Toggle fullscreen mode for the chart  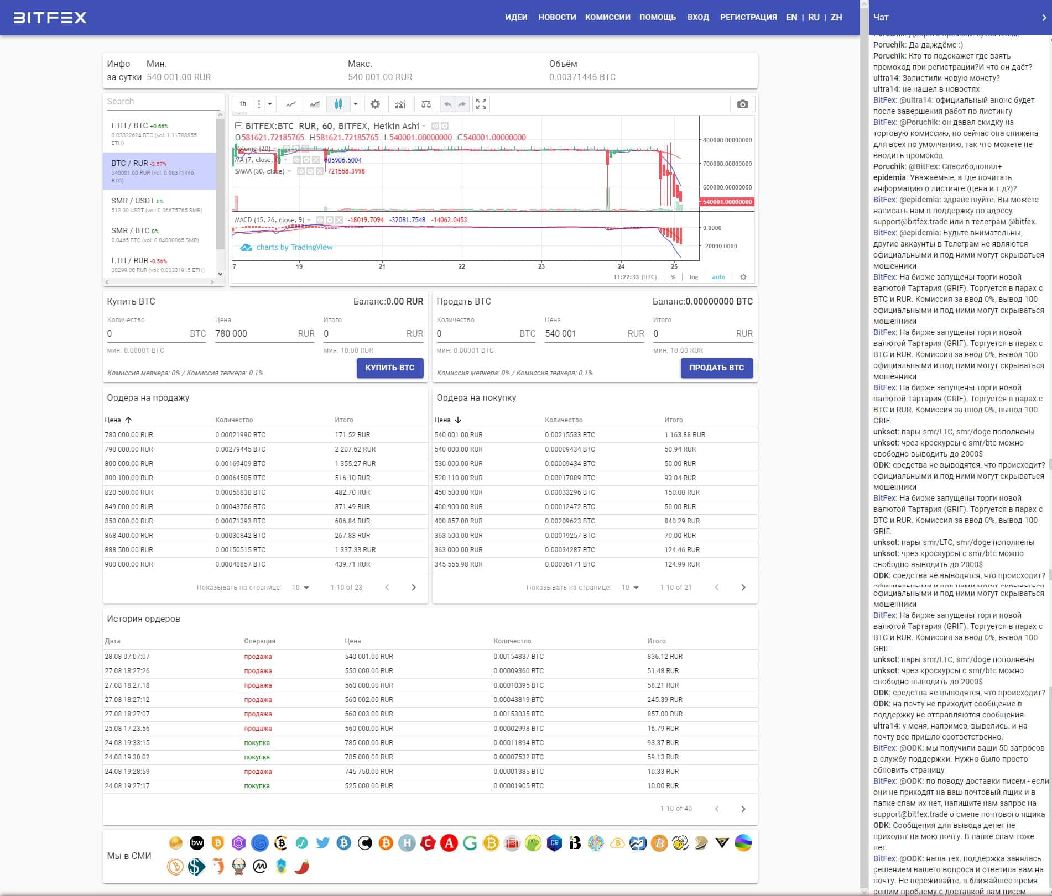(481, 104)
